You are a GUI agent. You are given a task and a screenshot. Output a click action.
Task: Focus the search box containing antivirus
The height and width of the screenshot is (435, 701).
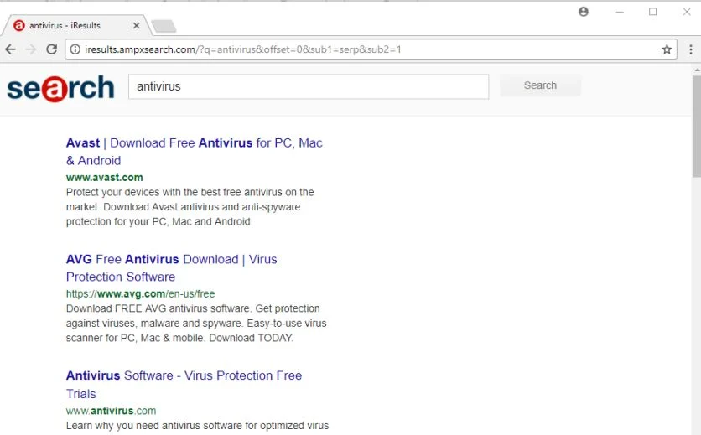[x=309, y=86]
